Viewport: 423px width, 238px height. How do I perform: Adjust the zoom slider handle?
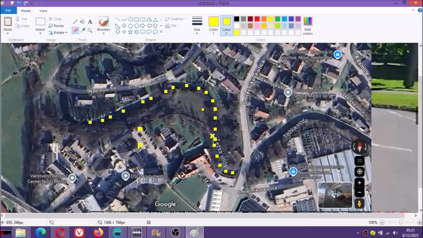tap(401, 222)
